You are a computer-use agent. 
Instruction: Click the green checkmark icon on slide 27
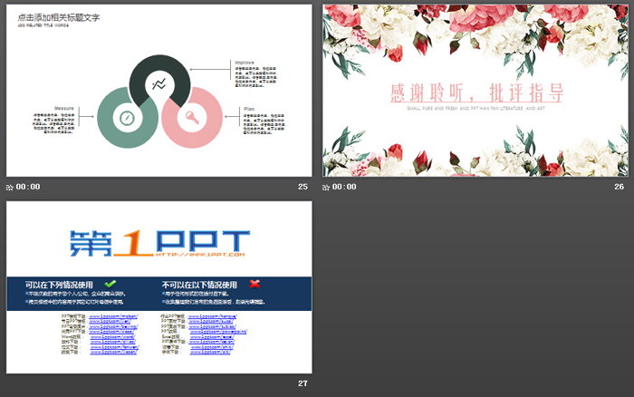pos(110,284)
